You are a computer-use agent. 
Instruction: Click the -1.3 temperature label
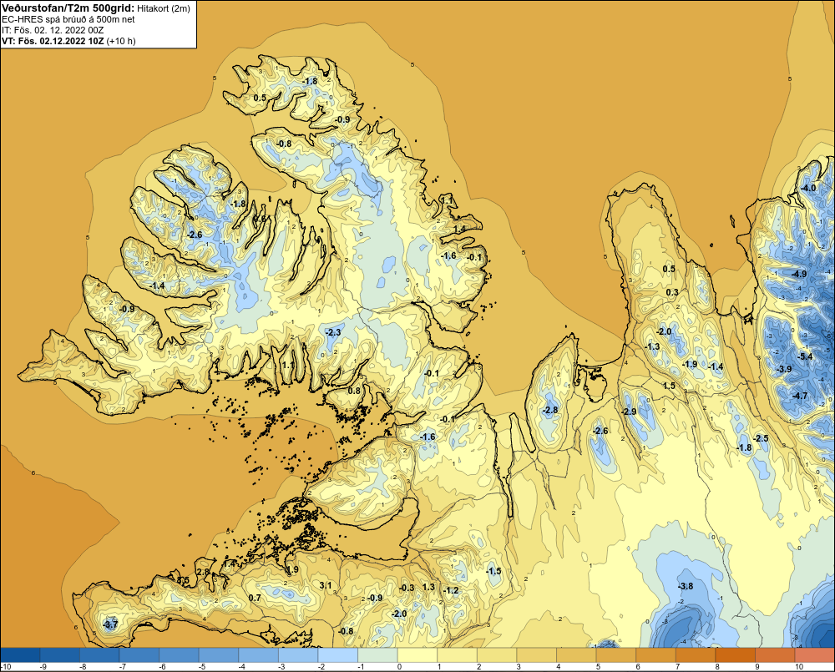click(652, 346)
